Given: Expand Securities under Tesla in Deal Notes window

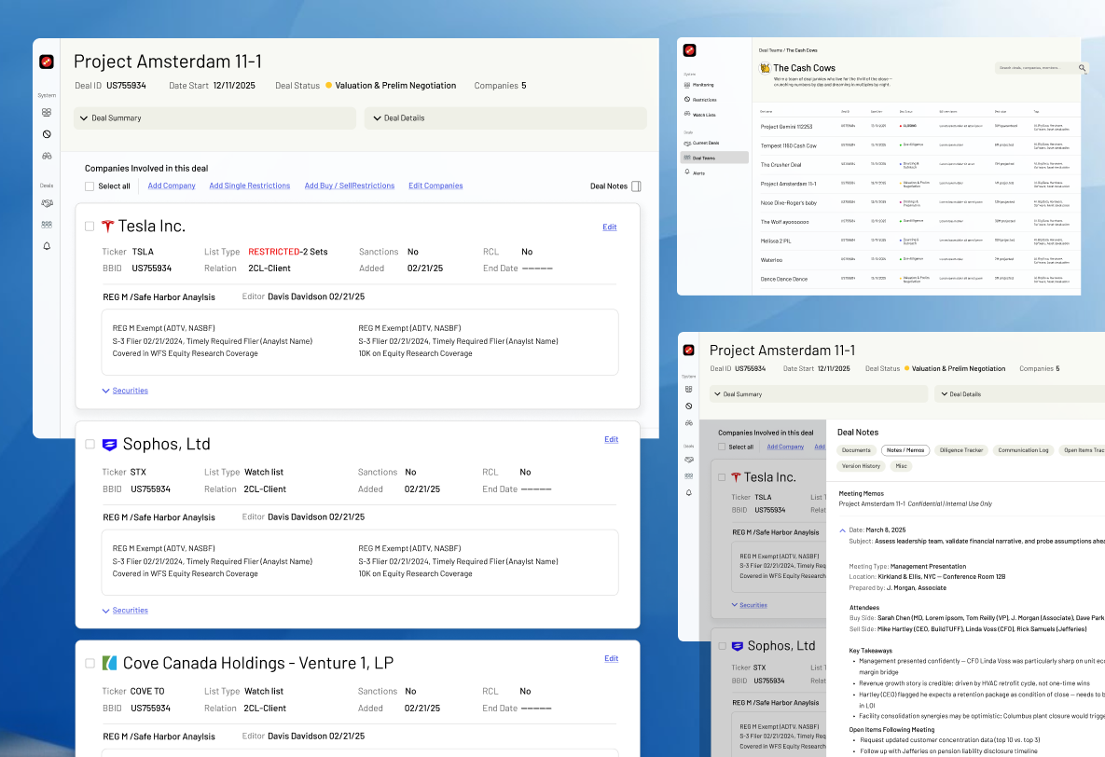Looking at the screenshot, I should click(x=749, y=605).
